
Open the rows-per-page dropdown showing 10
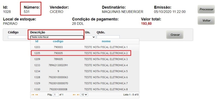click(x=84, y=95)
